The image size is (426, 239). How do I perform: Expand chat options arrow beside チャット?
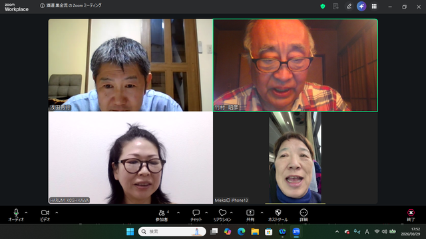click(x=206, y=212)
